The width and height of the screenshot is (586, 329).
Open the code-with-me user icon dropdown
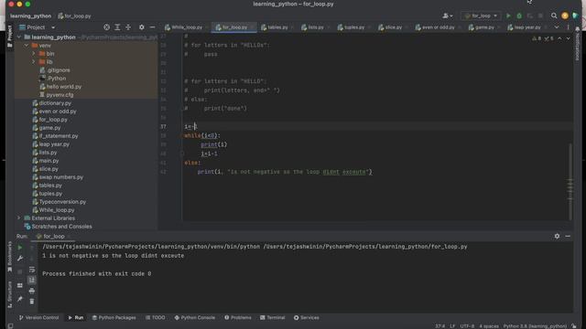(448, 16)
